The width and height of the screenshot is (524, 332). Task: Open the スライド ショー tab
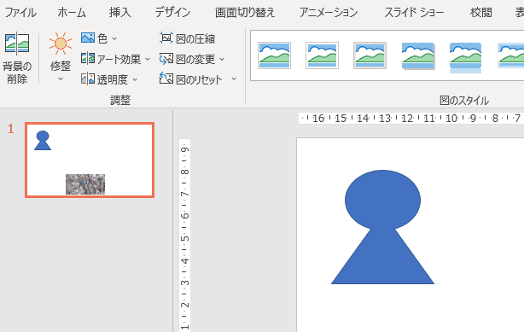(414, 13)
